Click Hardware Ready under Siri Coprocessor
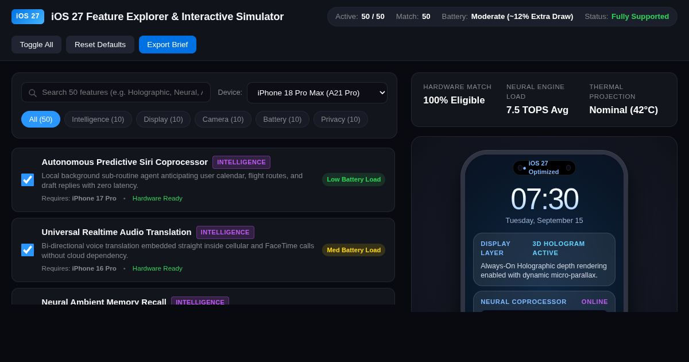Screen dimensions: 689x362 (x=157, y=198)
